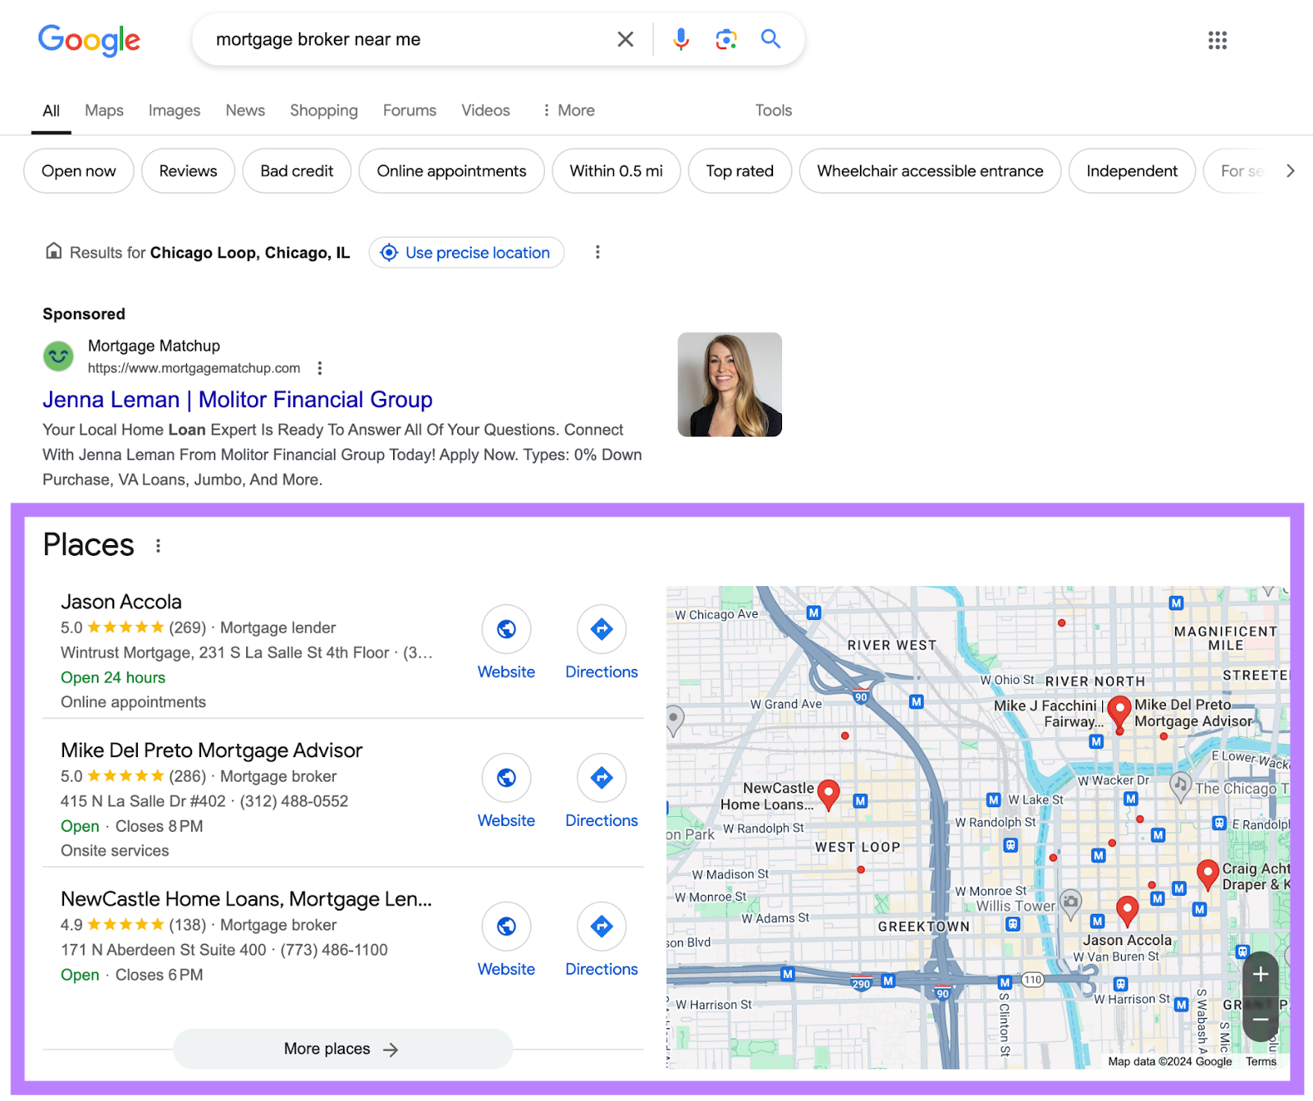Enable the Open now filter
Image resolution: width=1313 pixels, height=1101 pixels.
point(78,171)
